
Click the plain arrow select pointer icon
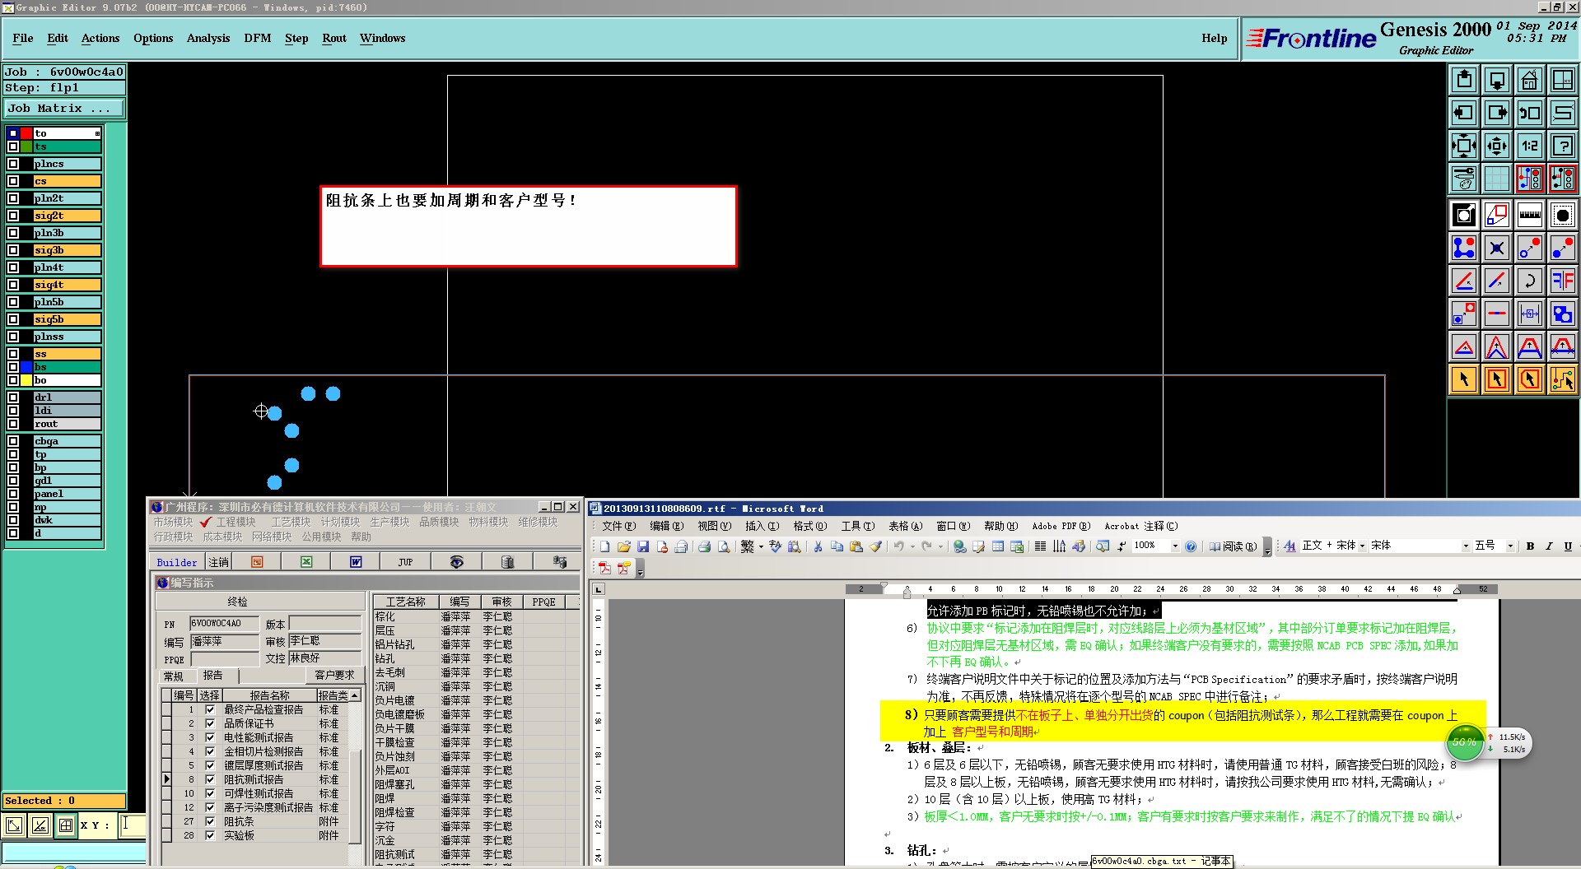pyautogui.click(x=1463, y=379)
